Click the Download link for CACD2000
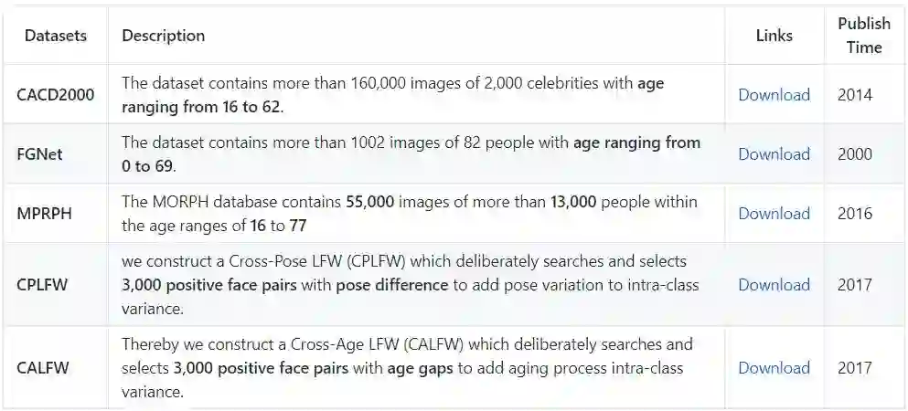The width and height of the screenshot is (908, 411). [x=774, y=95]
